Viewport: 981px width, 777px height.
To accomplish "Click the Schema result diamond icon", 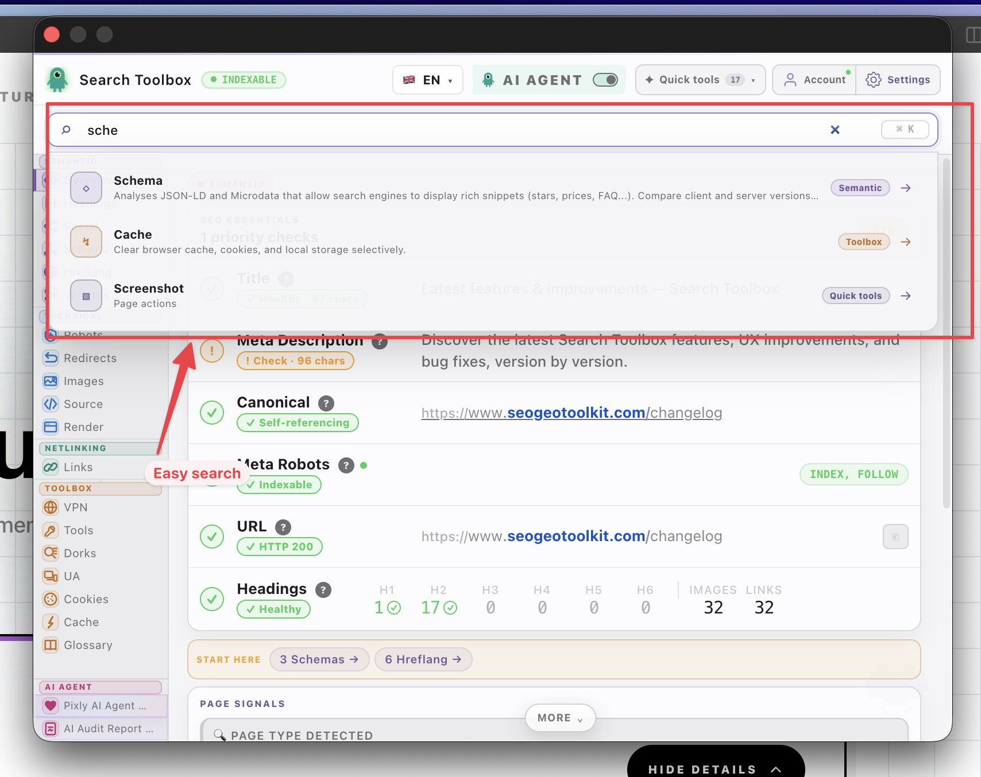I will coord(86,188).
